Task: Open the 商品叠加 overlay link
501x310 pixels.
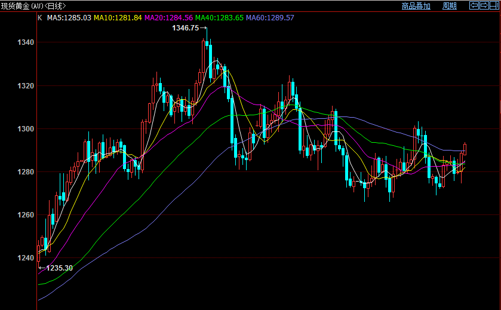Action: click(x=416, y=6)
